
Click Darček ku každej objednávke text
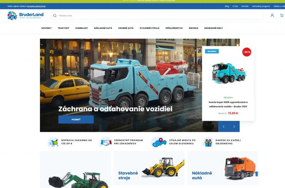pos(228,142)
